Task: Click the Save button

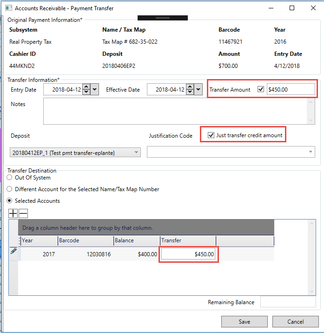Action: [244, 321]
